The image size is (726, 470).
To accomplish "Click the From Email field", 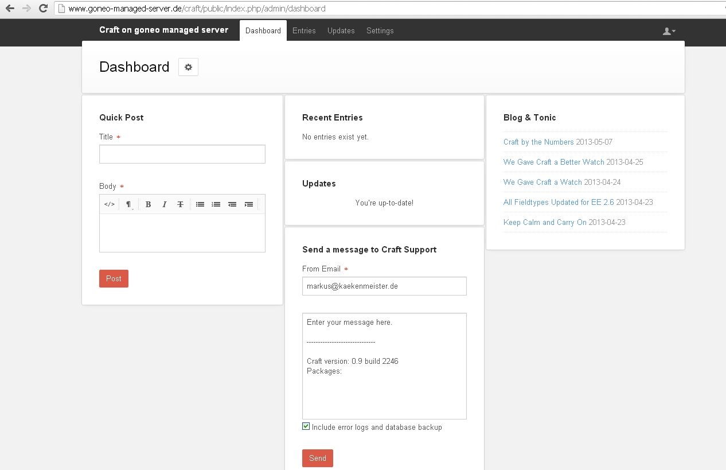I will click(384, 286).
